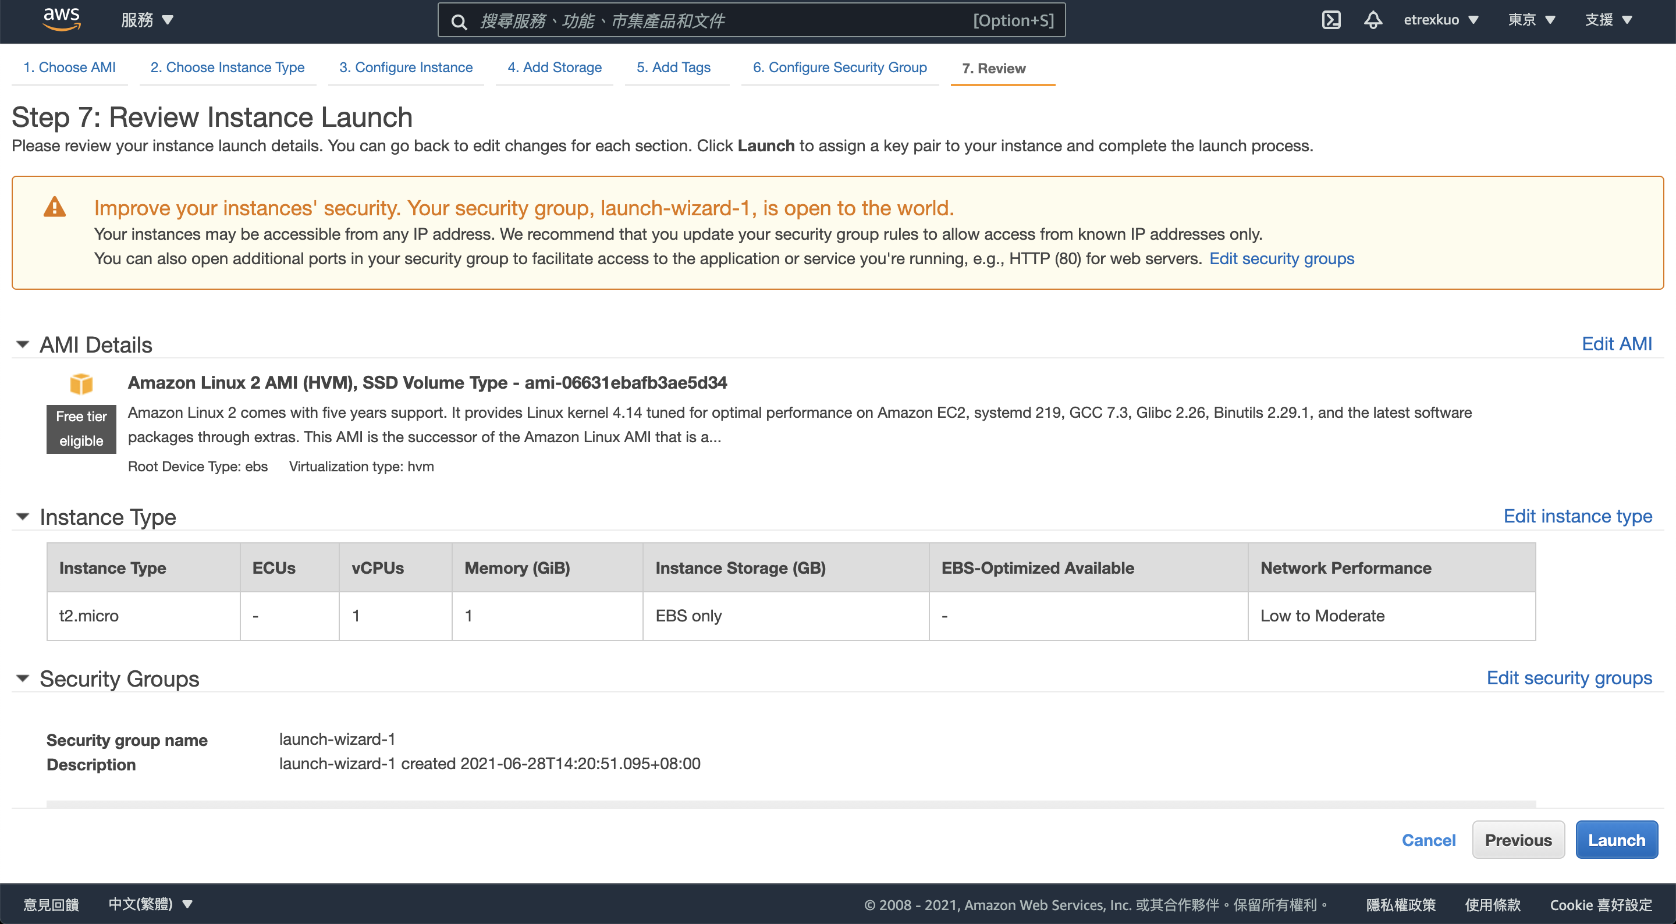The image size is (1676, 924).
Task: Click the Cancel link
Action: (1428, 840)
